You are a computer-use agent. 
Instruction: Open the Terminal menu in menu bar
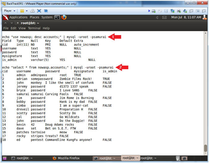pyautogui.click(x=34, y=28)
